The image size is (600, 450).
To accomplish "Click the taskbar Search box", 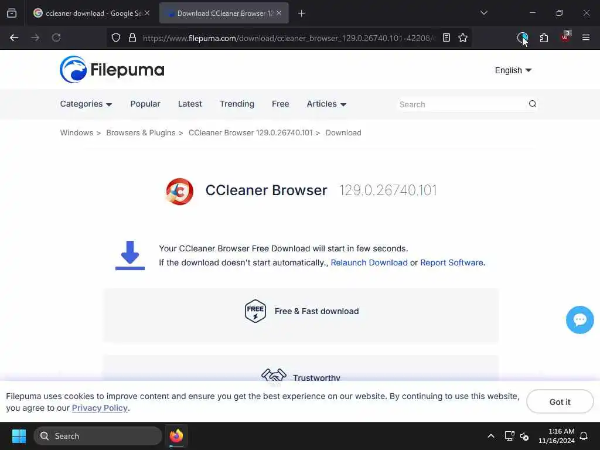I will [98, 436].
